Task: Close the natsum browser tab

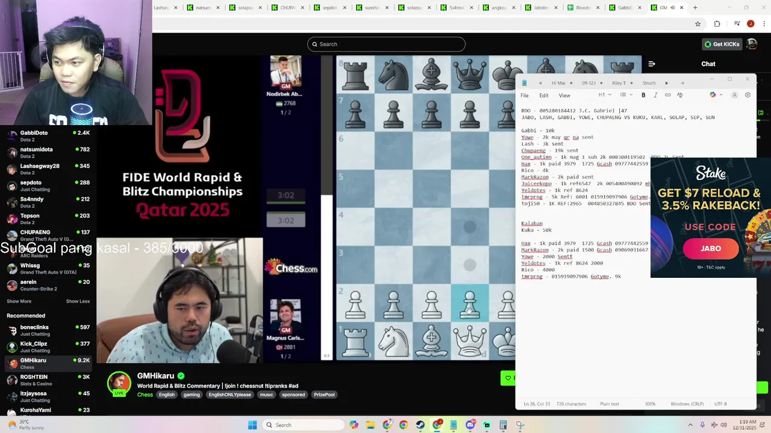Action: (218, 8)
